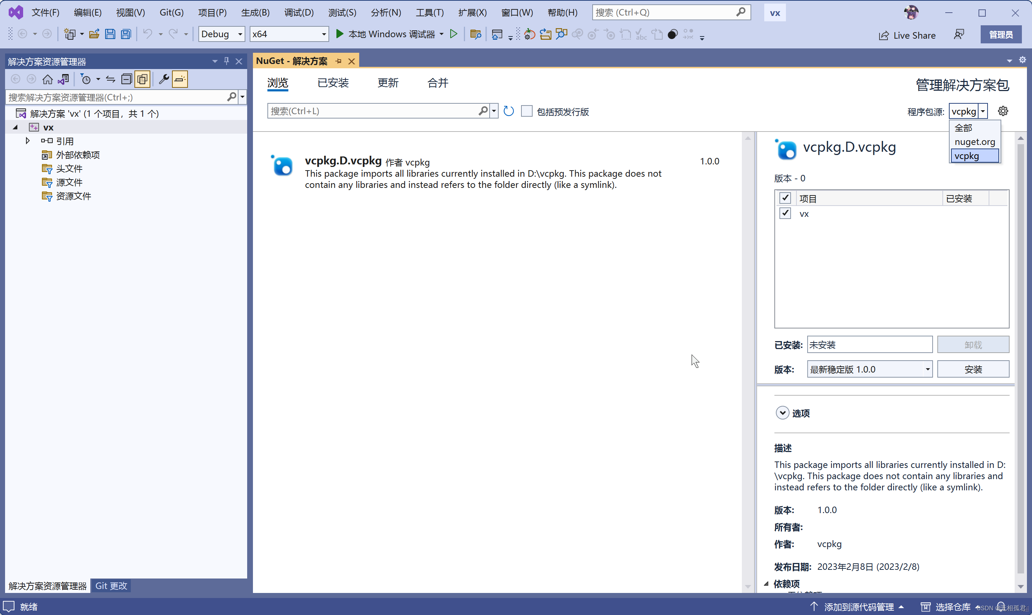Click the Save All toolbar icon

click(x=126, y=34)
